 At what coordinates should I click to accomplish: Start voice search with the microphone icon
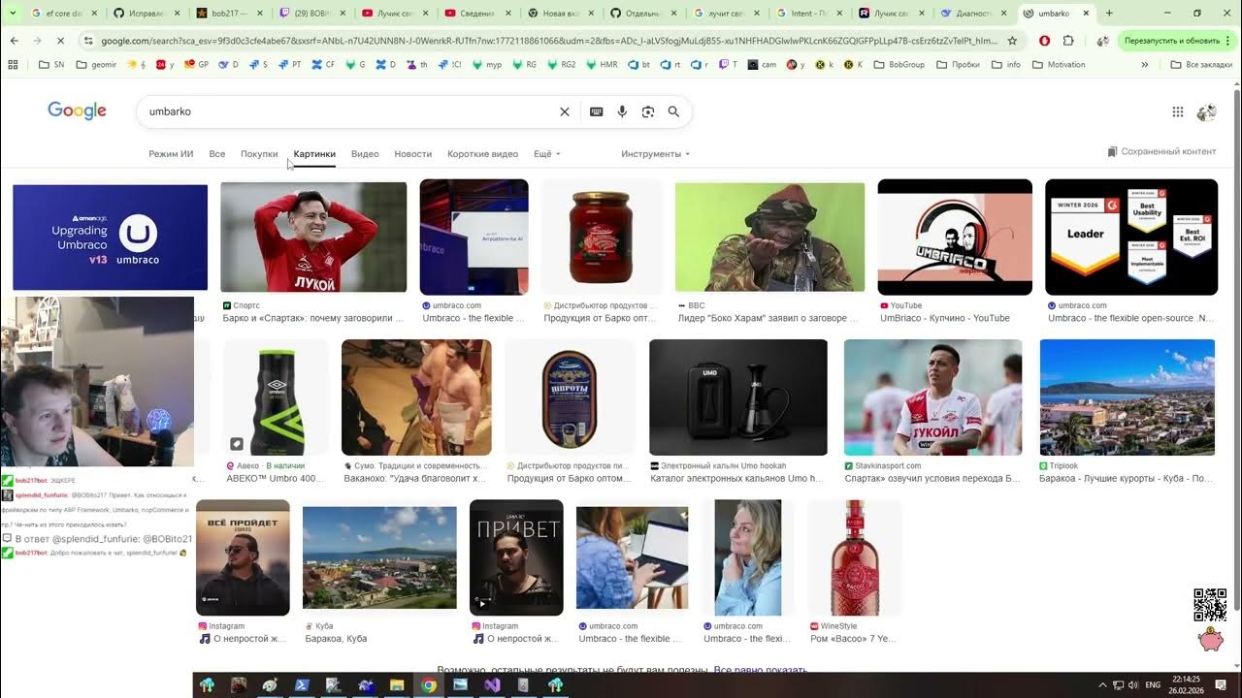pyautogui.click(x=622, y=111)
